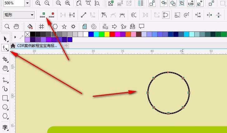Open the Home welcome screen tab
227x133 pixels.
tap(13, 46)
